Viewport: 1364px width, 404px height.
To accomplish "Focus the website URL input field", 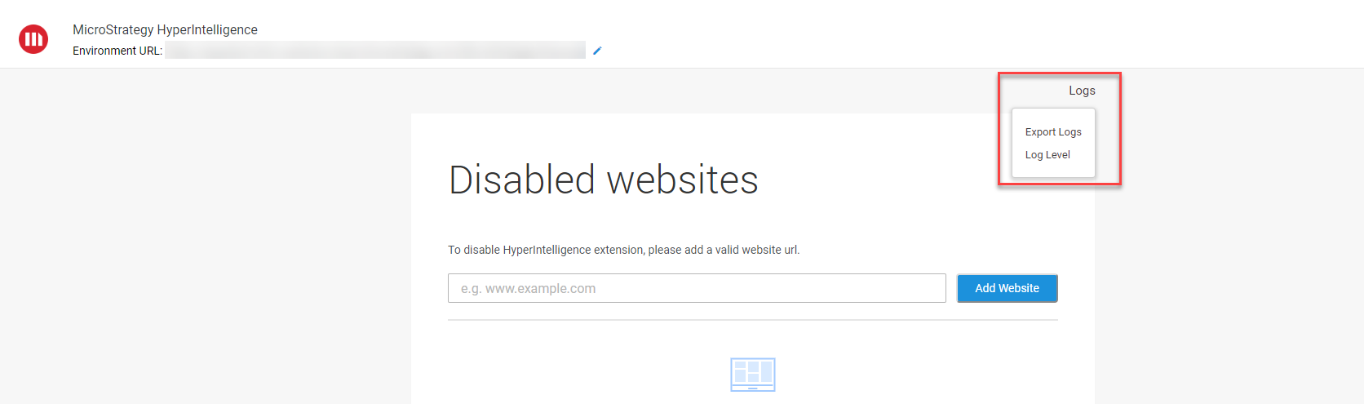I will (696, 288).
